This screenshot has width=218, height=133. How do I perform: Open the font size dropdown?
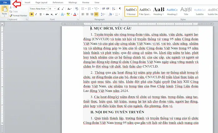[54, 9]
